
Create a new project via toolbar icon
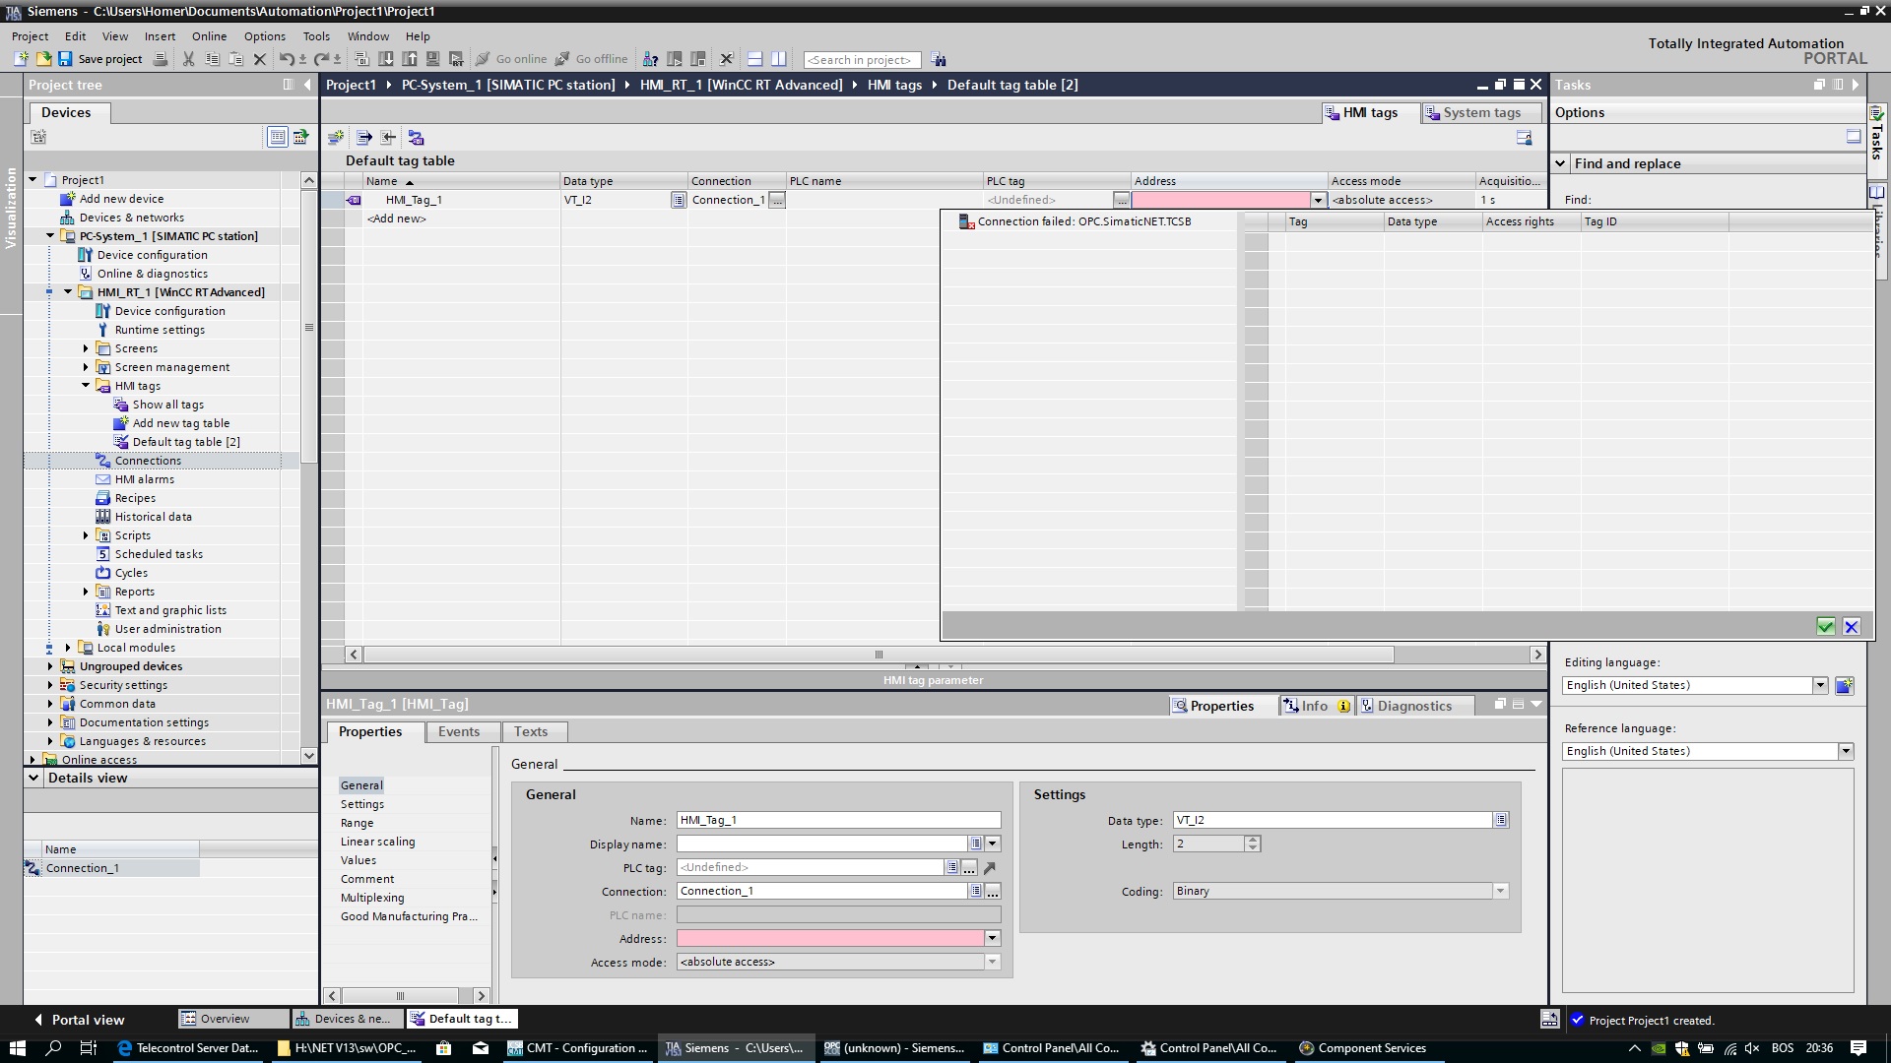21,59
